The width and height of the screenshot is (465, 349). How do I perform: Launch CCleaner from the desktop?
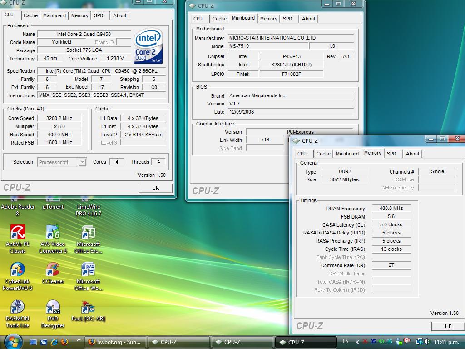tap(53, 273)
